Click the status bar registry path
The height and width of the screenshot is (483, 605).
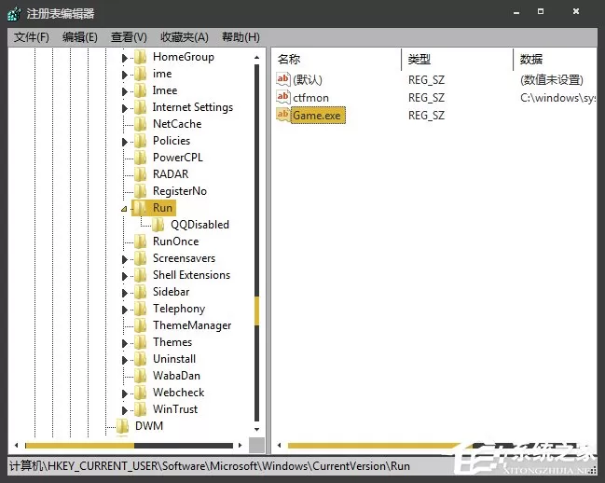[x=210, y=466]
